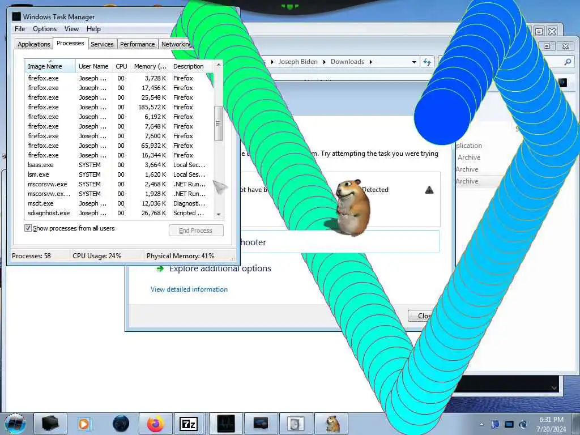Open the troubleshooter monitor taskbar icon
580x435 pixels.
261,424
